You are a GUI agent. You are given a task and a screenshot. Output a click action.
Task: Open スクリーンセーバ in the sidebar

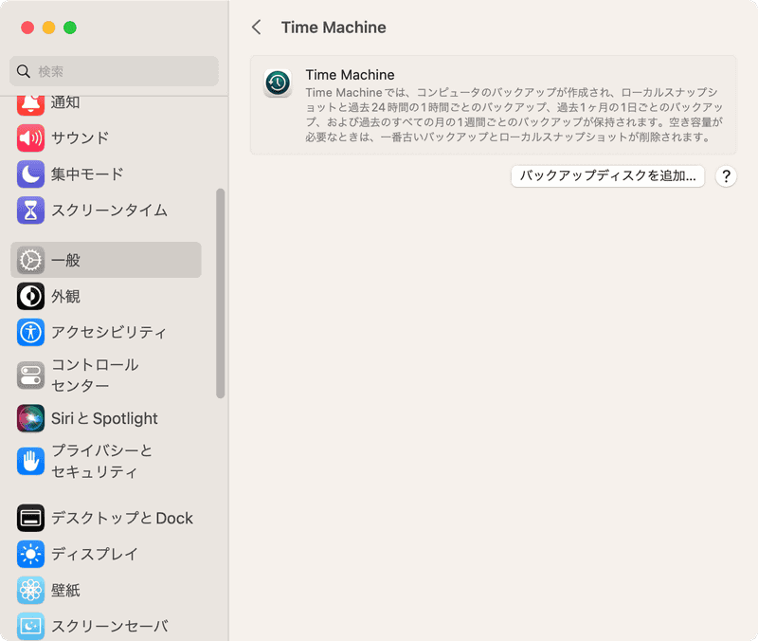click(109, 626)
